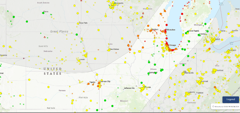Screen dimensions: 240x113
Task: Select the green monitor marker at Pierre
Action: tap(43, 13)
